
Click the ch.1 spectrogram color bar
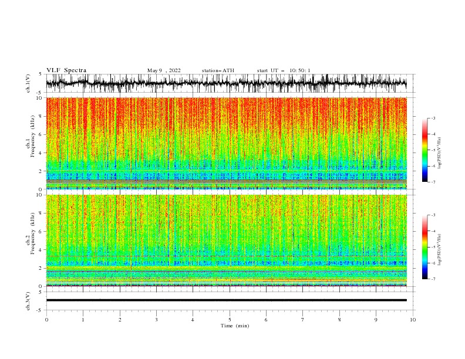(424, 150)
